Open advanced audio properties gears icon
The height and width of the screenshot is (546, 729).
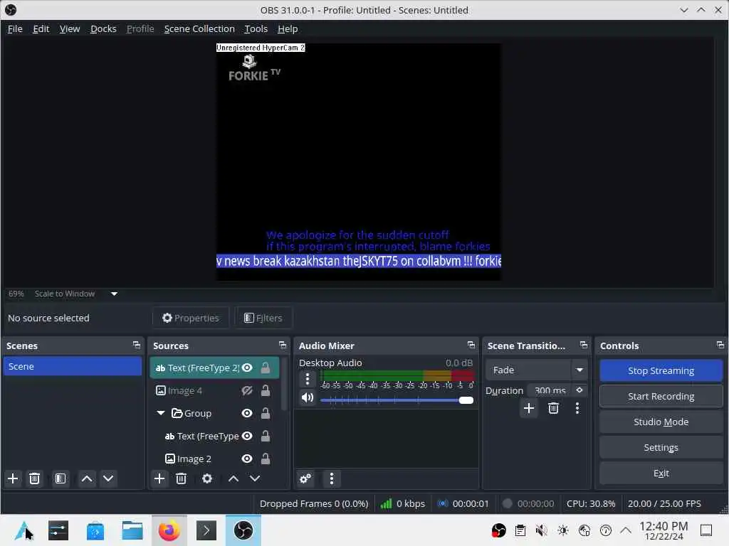pyautogui.click(x=305, y=478)
